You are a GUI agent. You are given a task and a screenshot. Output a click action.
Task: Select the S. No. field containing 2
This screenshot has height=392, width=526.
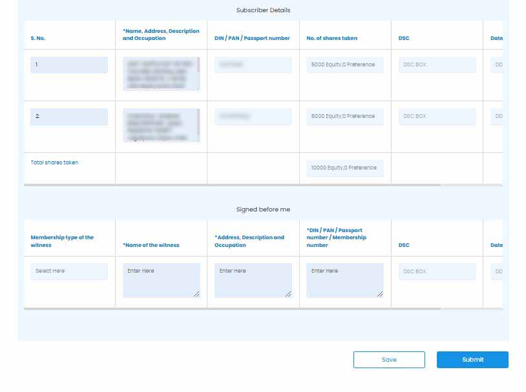point(68,117)
